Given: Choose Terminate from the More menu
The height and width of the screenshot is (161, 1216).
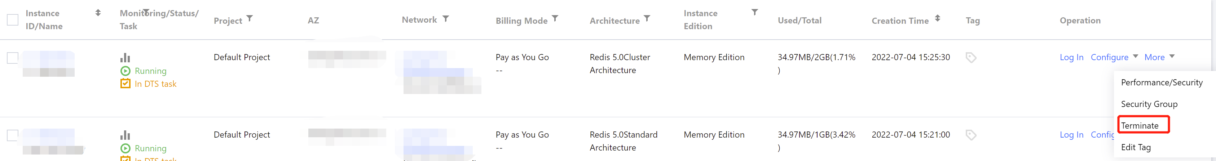Looking at the screenshot, I should click(1140, 126).
